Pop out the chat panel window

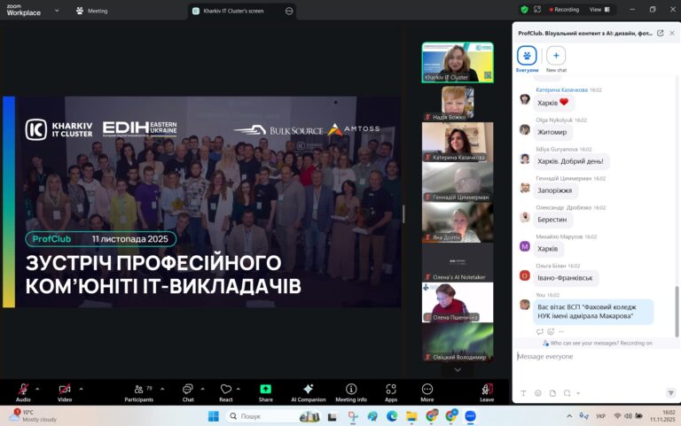[660, 33]
